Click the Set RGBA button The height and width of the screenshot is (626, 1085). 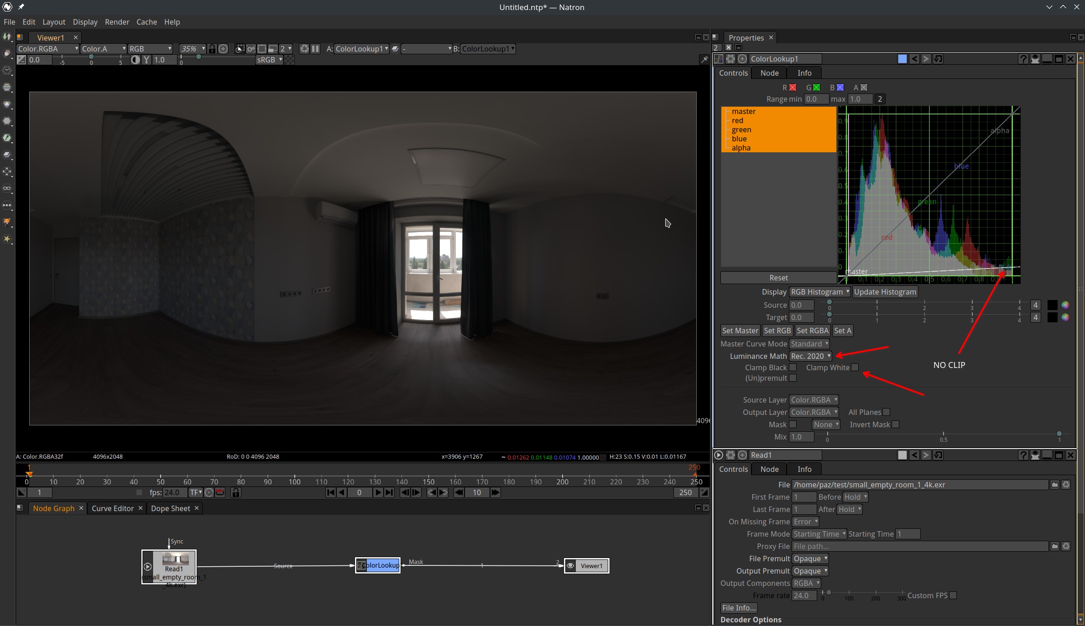812,331
